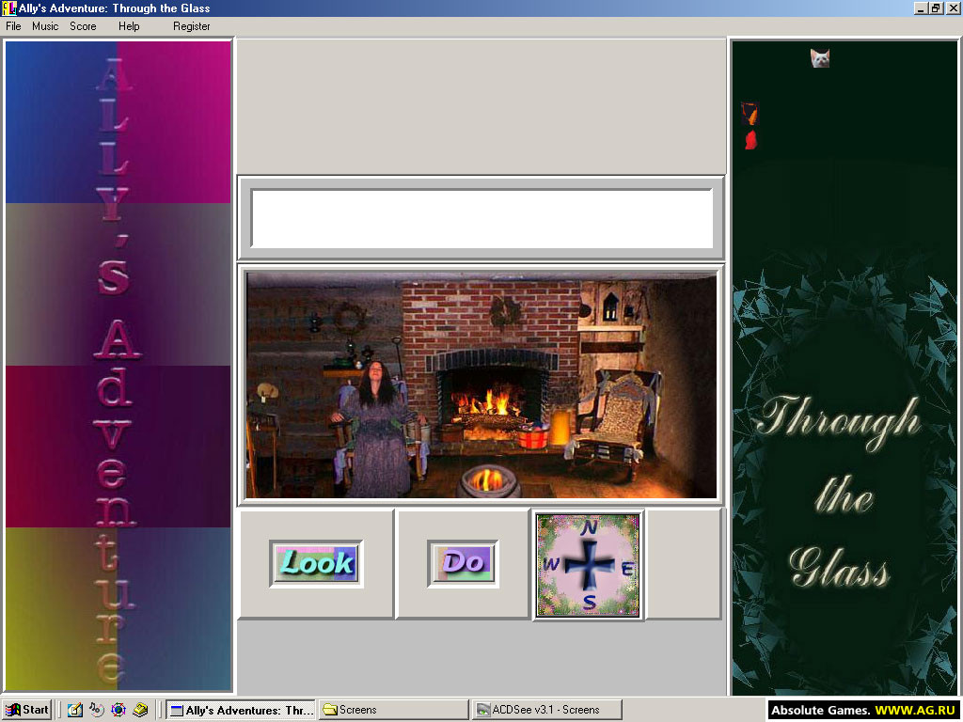
Task: Go east using the compass E
Action: (x=627, y=569)
